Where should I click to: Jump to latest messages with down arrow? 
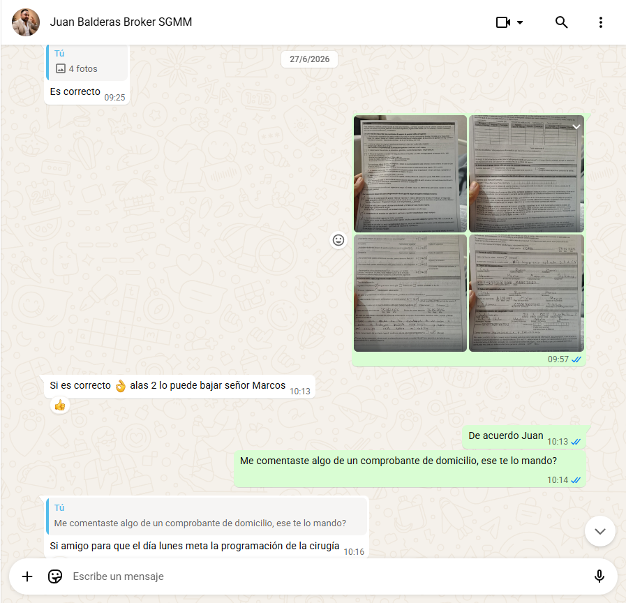point(599,531)
